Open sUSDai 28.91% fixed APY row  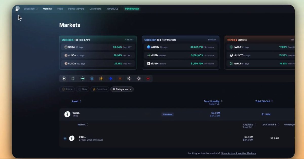pos(98,55)
